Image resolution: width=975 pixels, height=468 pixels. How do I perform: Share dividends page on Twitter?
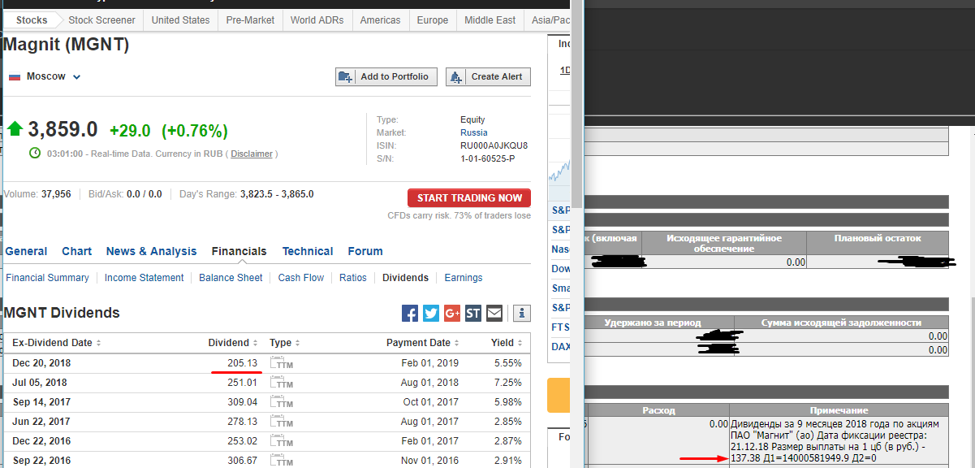click(431, 313)
